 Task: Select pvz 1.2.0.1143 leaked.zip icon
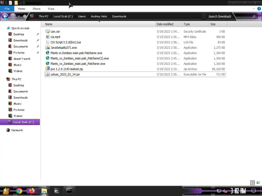pos(48,69)
